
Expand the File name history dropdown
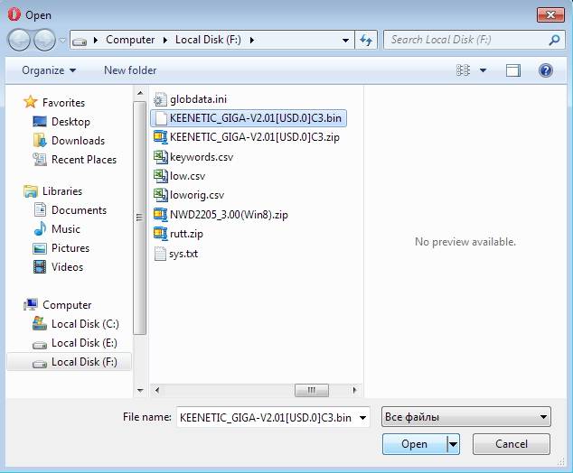(x=363, y=417)
